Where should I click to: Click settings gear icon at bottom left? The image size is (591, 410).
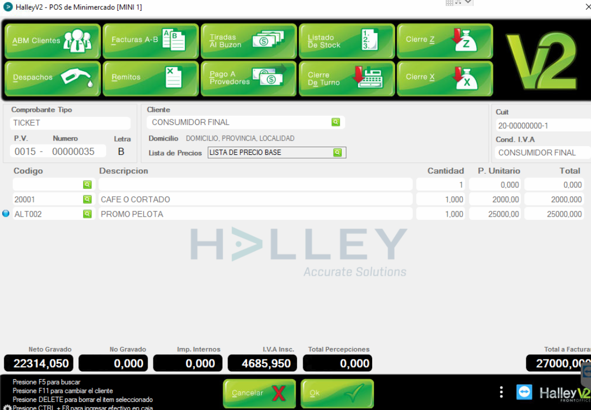[7, 407]
